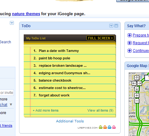
Task: Open the Prepare link in Say What
Action: click(141, 35)
